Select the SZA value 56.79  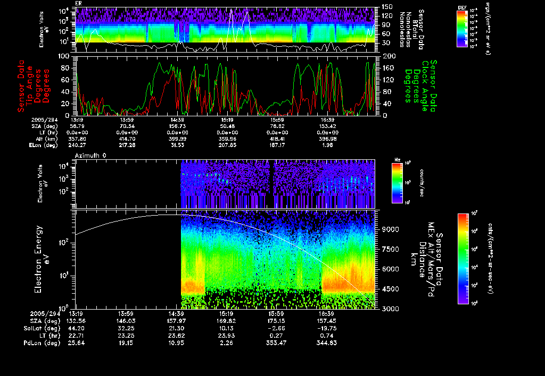point(77,126)
